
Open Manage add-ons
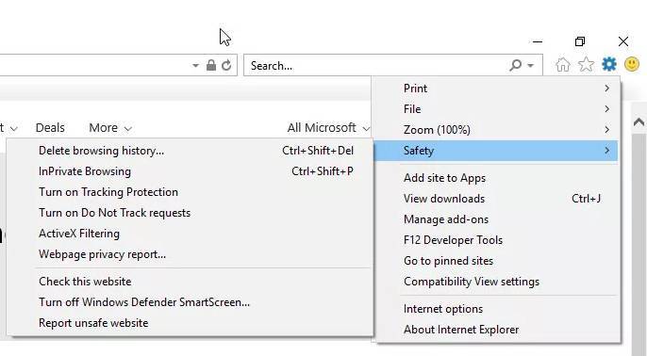[496, 219]
